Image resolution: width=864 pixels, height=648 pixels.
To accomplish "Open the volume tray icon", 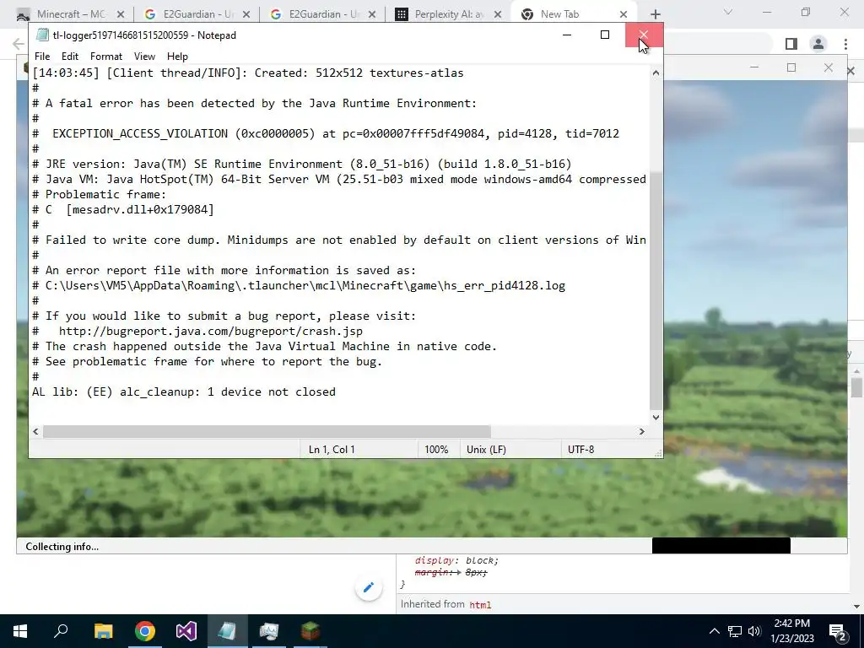I will click(x=754, y=631).
